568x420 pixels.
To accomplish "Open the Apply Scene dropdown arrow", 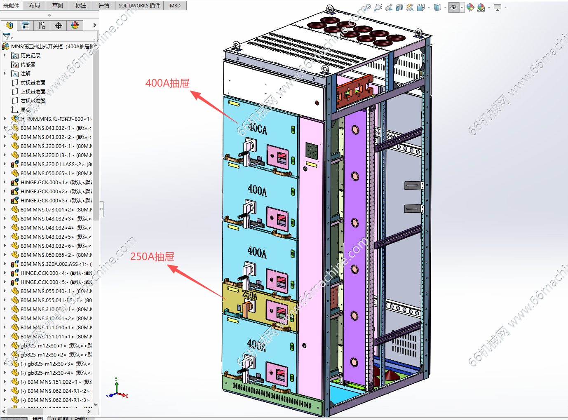I will (489, 7).
